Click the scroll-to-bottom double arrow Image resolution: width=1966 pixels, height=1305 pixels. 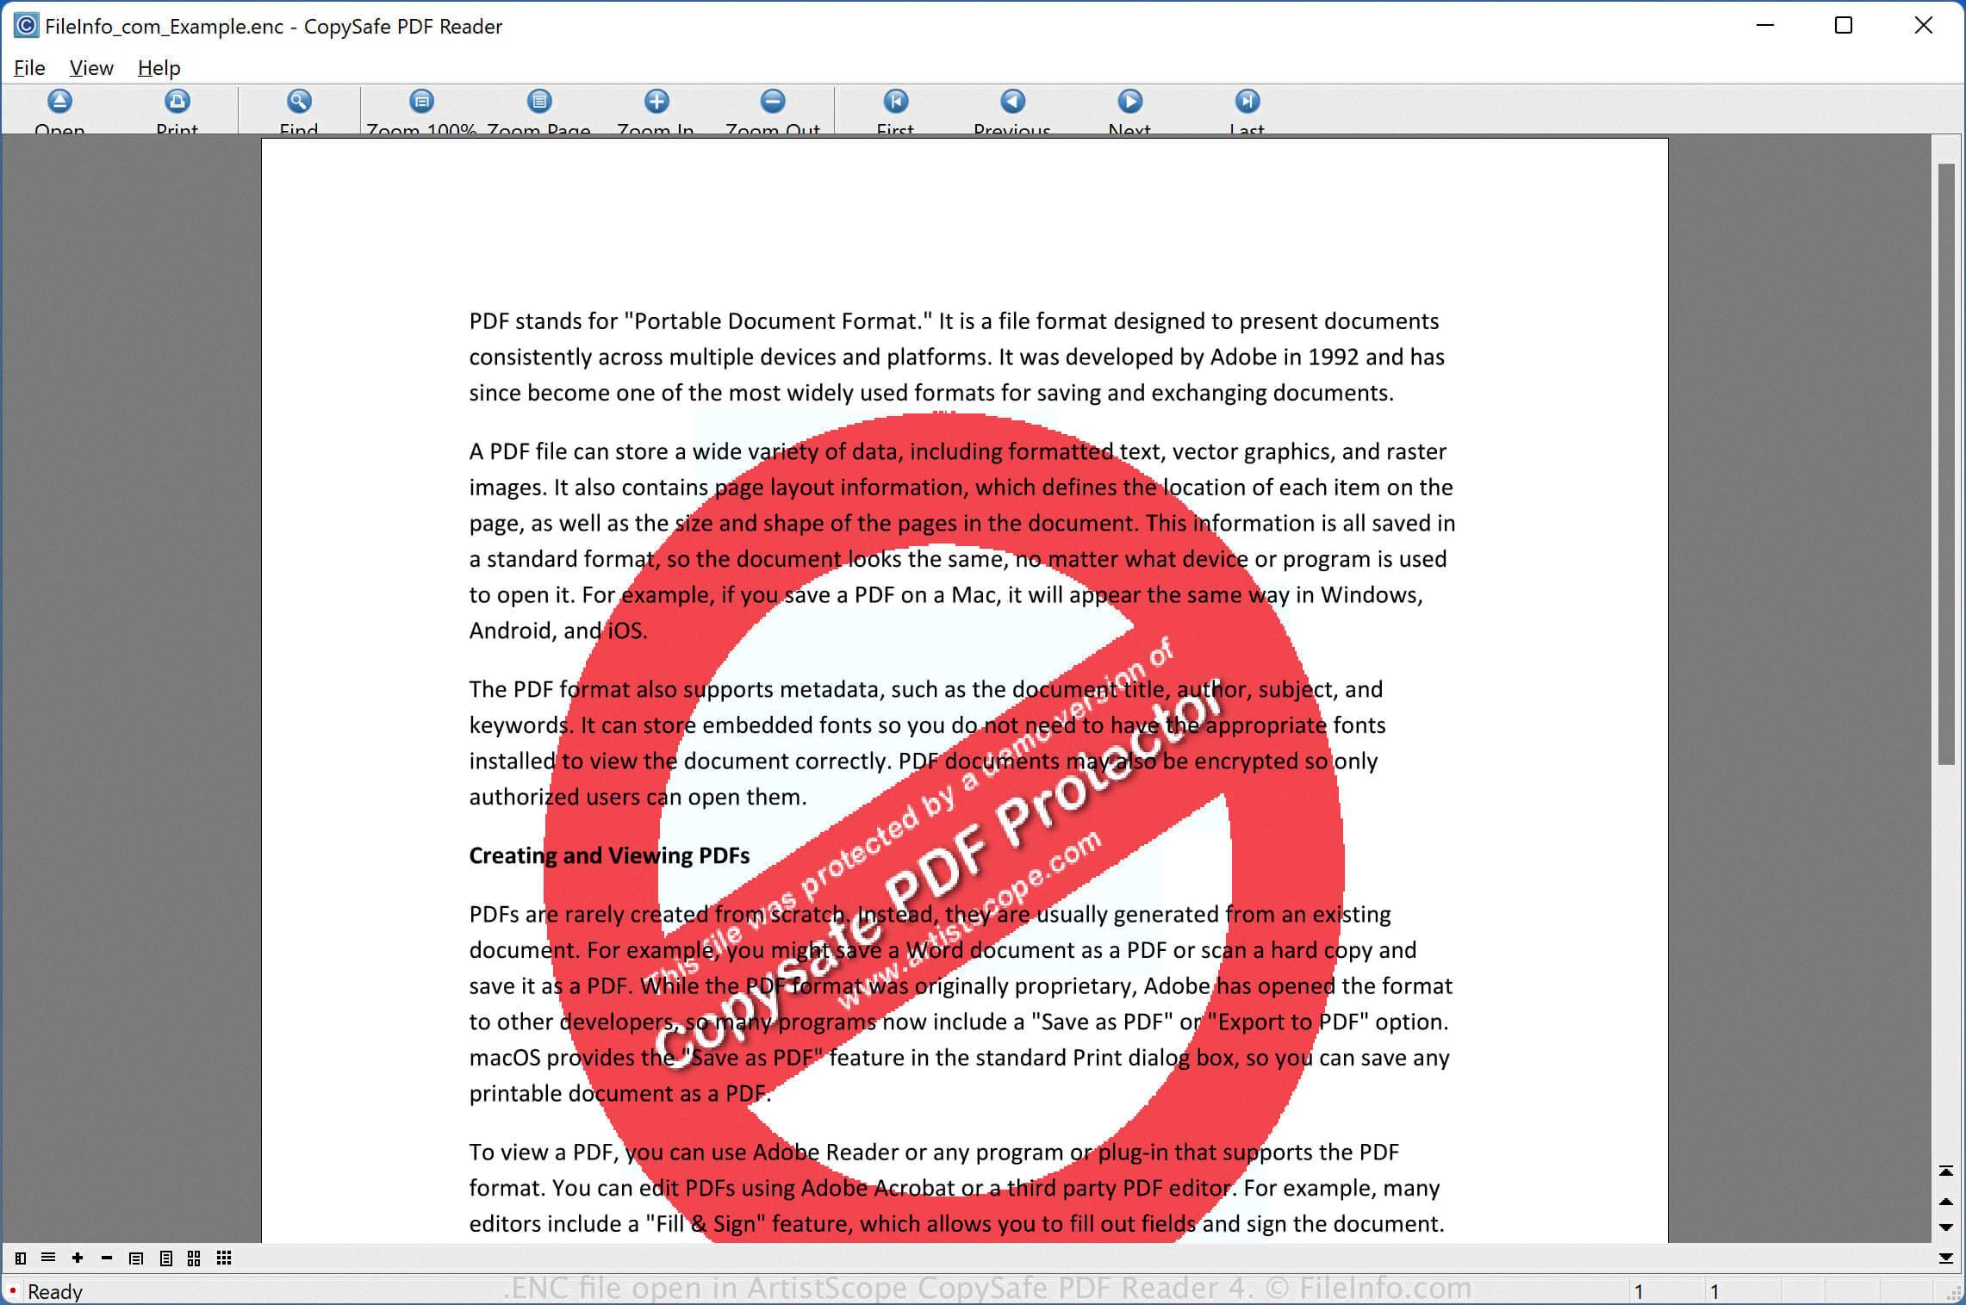click(x=1945, y=1258)
